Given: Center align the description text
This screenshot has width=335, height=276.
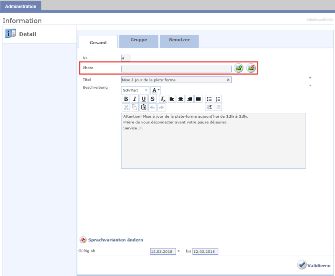Looking at the screenshot, I should (x=181, y=99).
